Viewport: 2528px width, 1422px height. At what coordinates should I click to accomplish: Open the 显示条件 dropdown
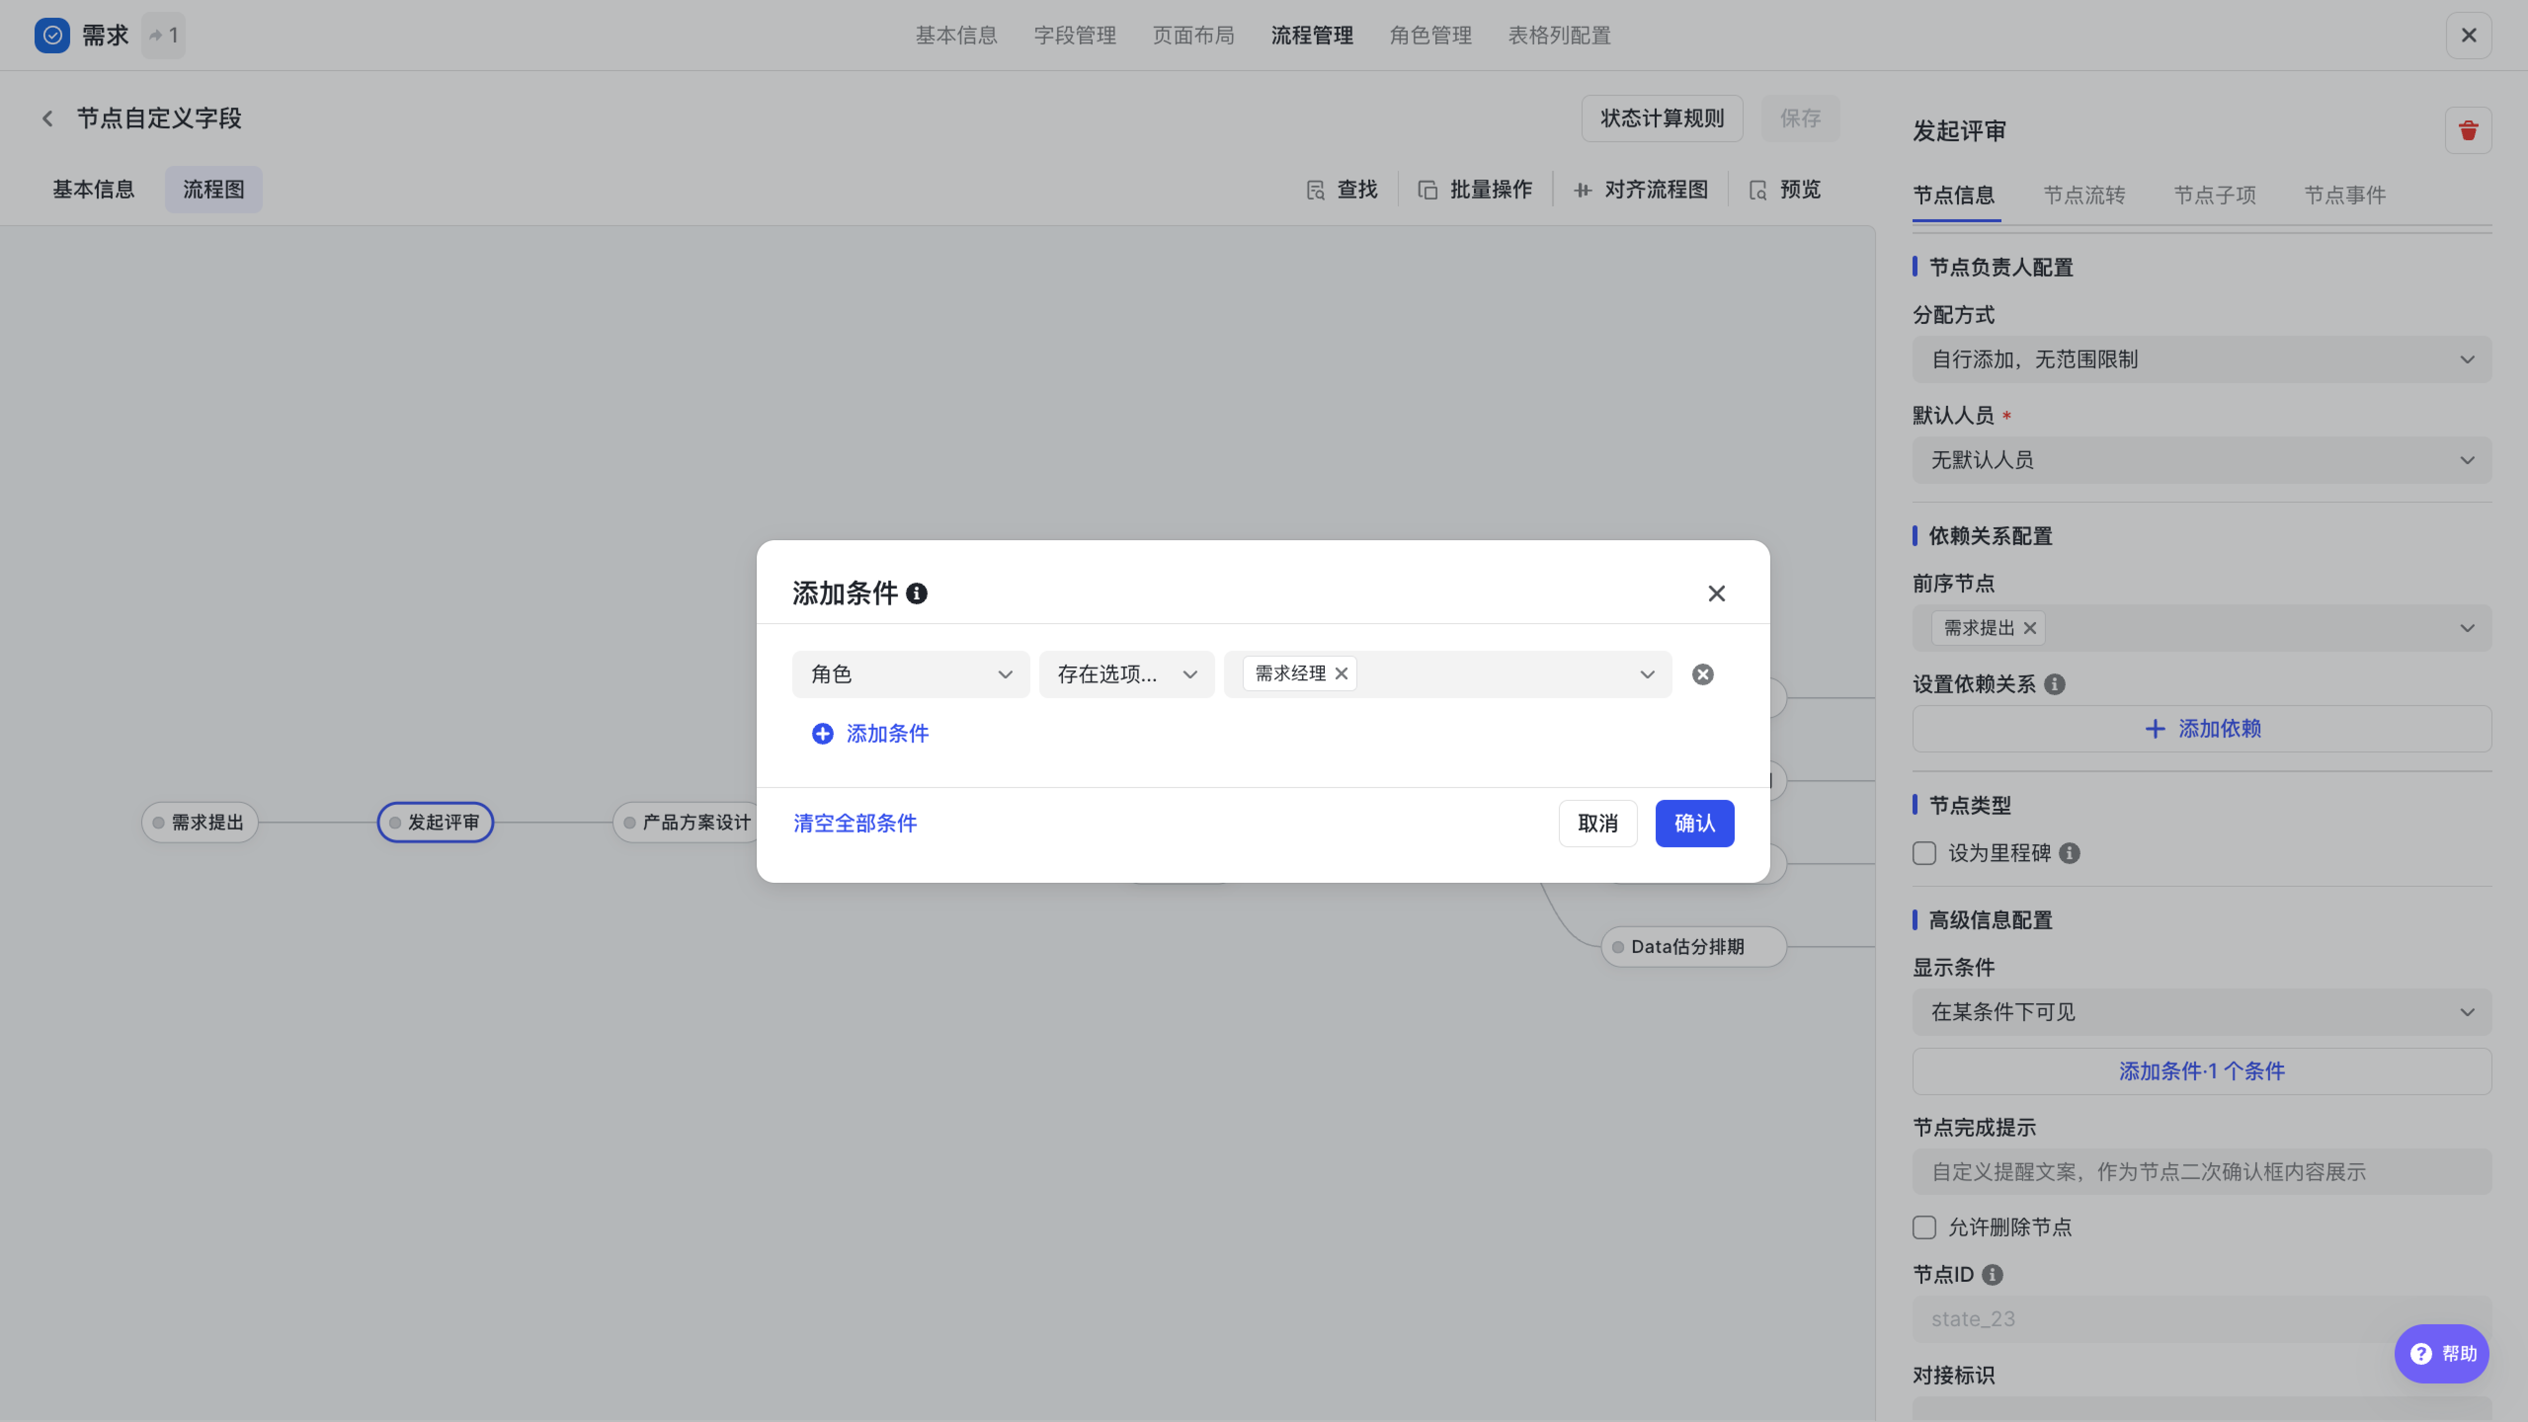click(2201, 1012)
